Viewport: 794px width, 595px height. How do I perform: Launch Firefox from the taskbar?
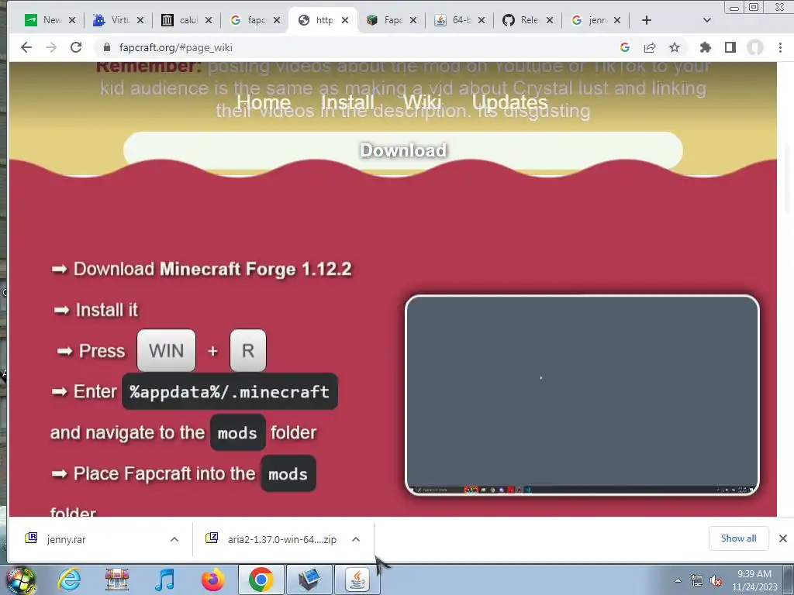click(x=212, y=580)
